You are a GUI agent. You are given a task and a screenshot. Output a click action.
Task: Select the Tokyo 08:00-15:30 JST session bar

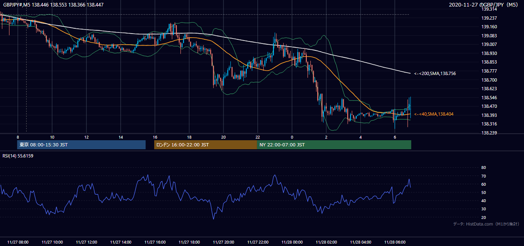(x=82, y=145)
